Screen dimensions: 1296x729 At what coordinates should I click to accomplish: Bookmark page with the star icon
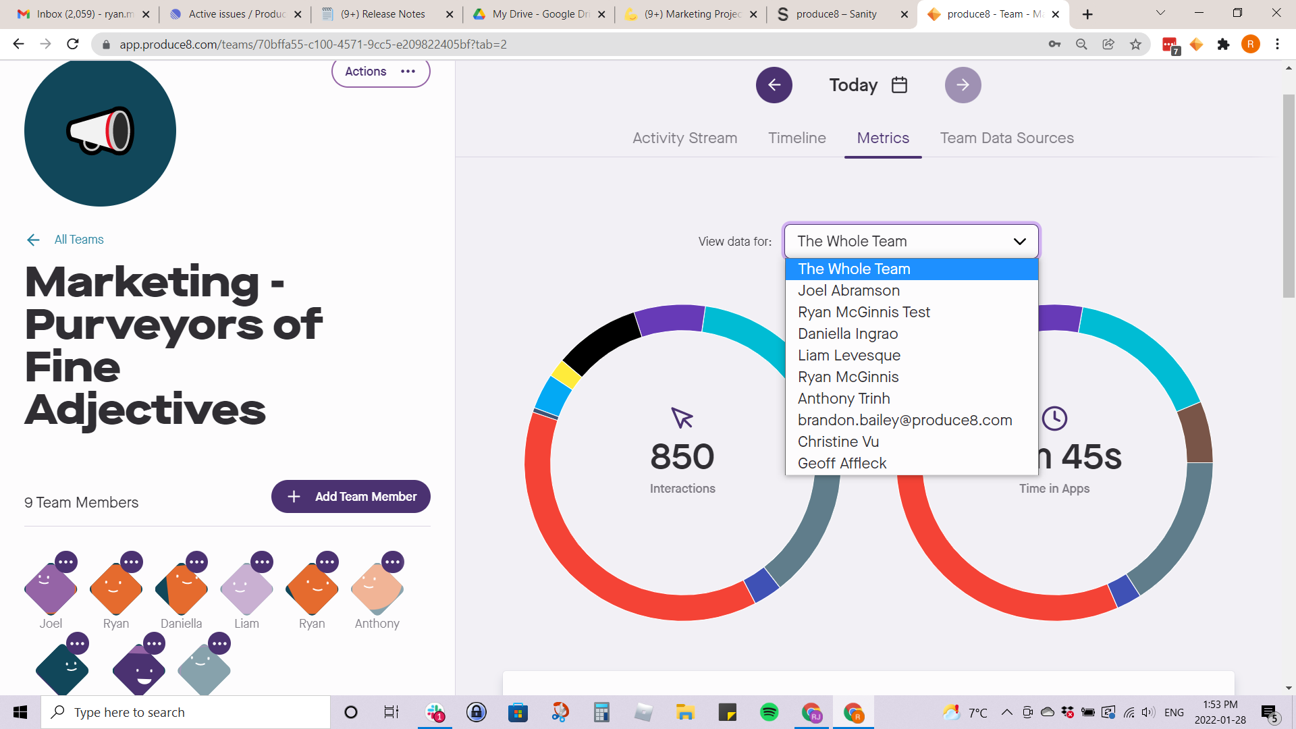click(1135, 45)
